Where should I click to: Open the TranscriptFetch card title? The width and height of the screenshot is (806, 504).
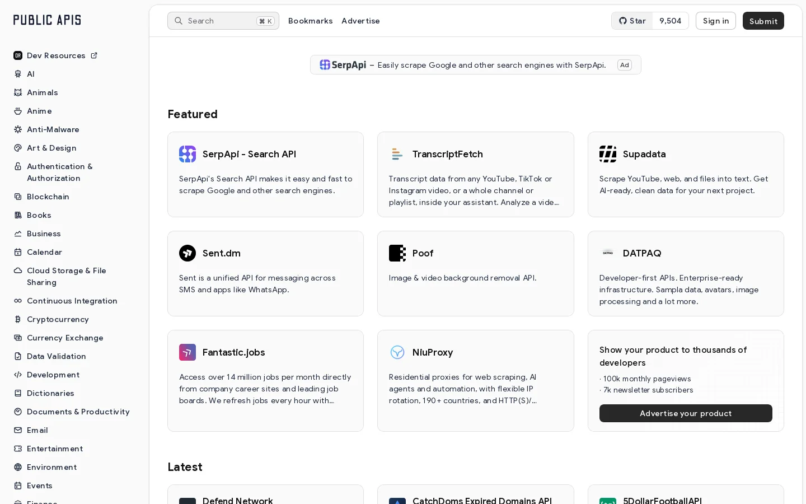pyautogui.click(x=448, y=154)
